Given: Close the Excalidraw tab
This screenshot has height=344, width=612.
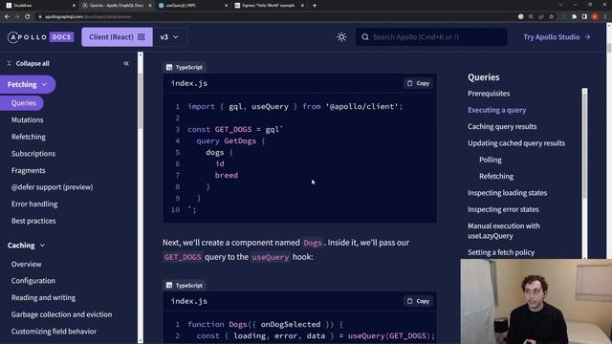Looking at the screenshot, I should (x=74, y=6).
